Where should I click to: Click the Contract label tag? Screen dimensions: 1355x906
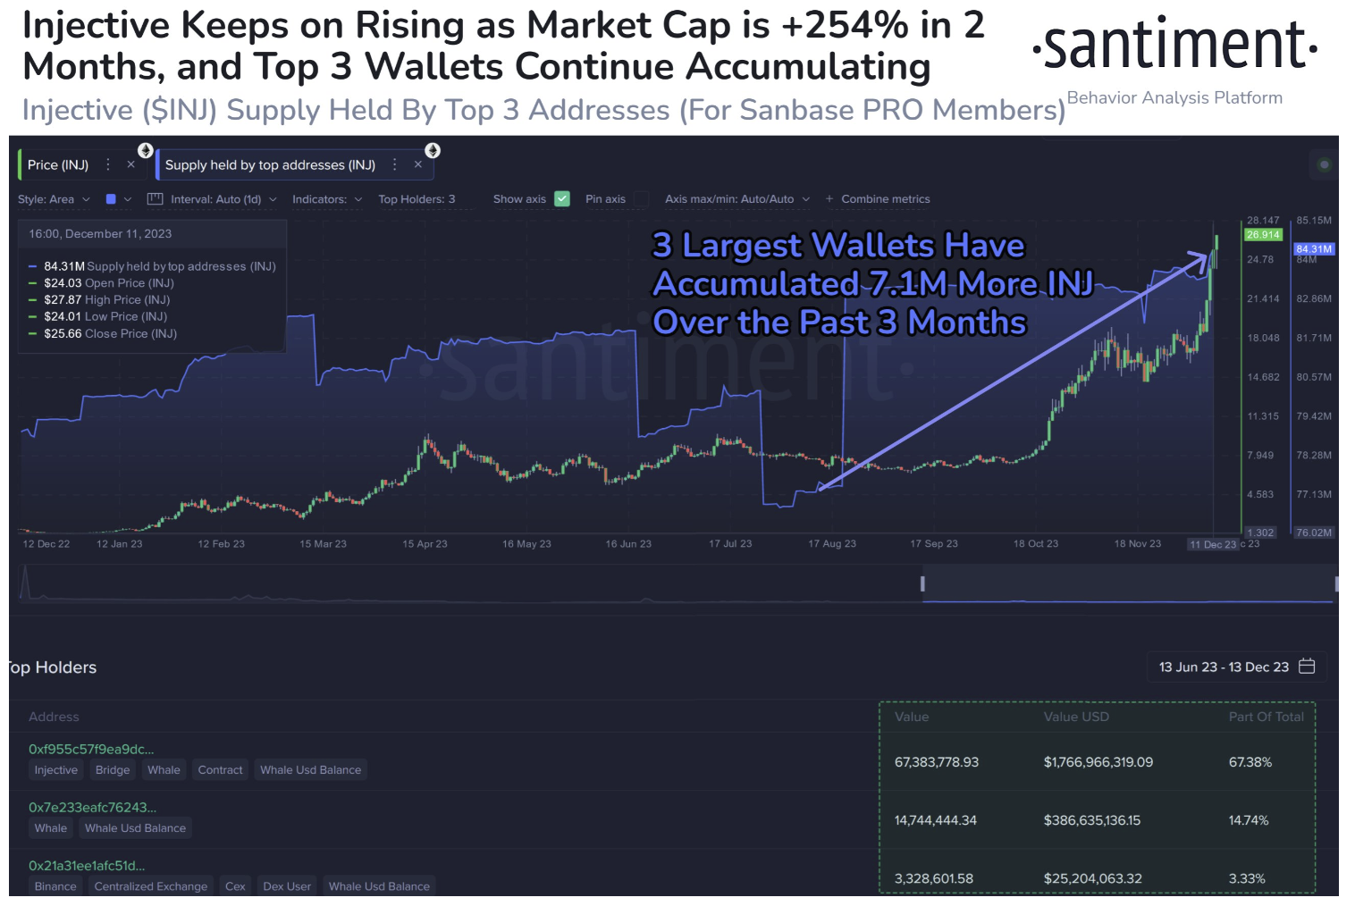click(x=220, y=770)
